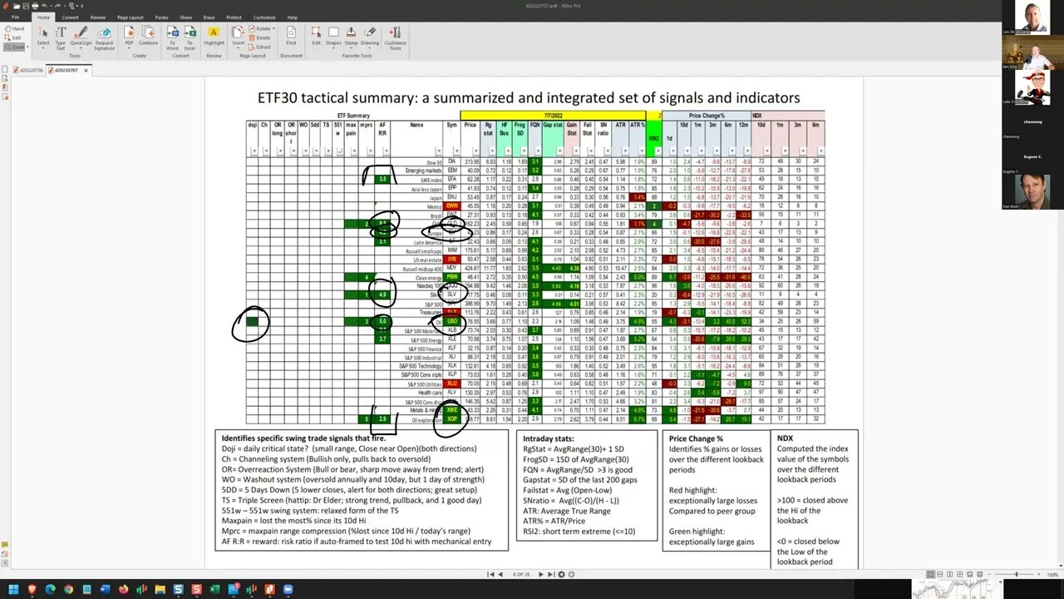The height and width of the screenshot is (599, 1064).
Task: Choose the Drawing tool
Action: (370, 36)
